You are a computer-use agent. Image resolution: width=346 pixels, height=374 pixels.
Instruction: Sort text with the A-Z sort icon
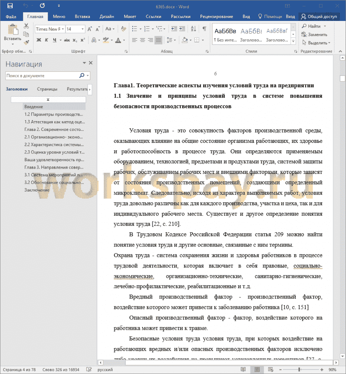tap(193, 29)
